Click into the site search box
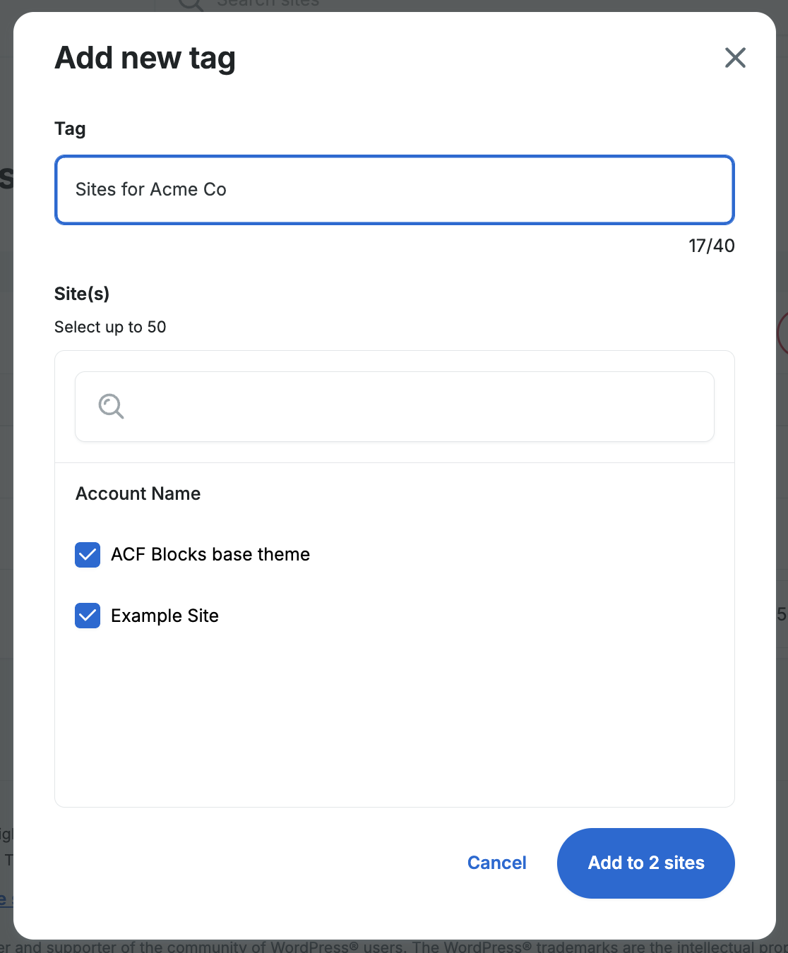788x953 pixels. pyautogui.click(x=417, y=407)
